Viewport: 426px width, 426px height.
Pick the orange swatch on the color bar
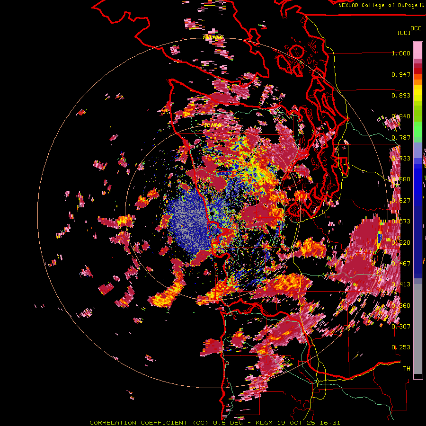click(x=418, y=82)
